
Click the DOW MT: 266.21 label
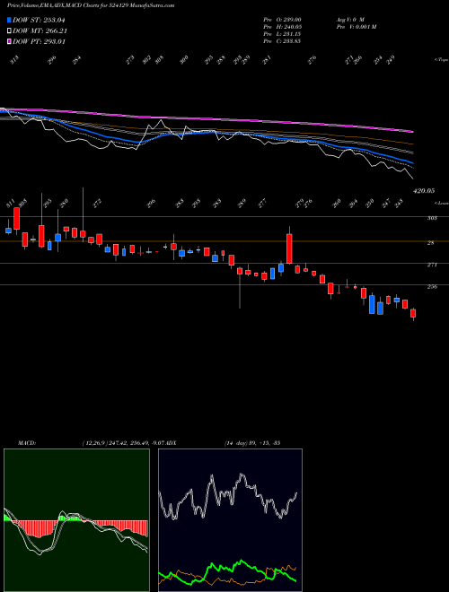[40, 31]
